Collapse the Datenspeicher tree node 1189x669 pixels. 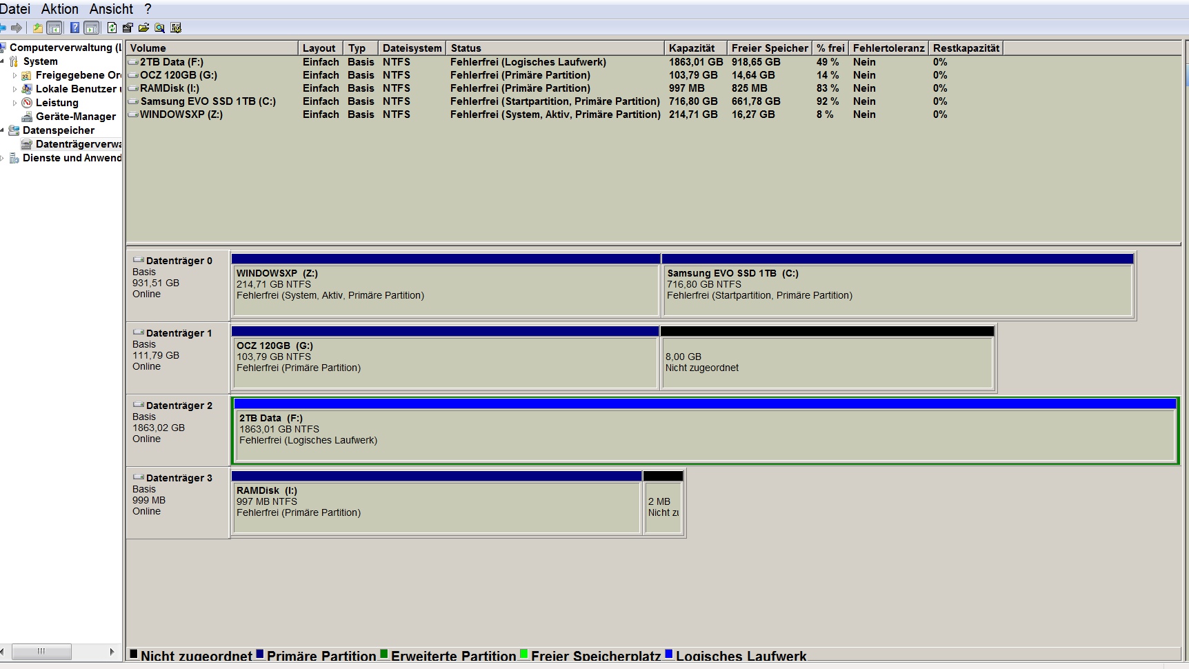pos(2,130)
